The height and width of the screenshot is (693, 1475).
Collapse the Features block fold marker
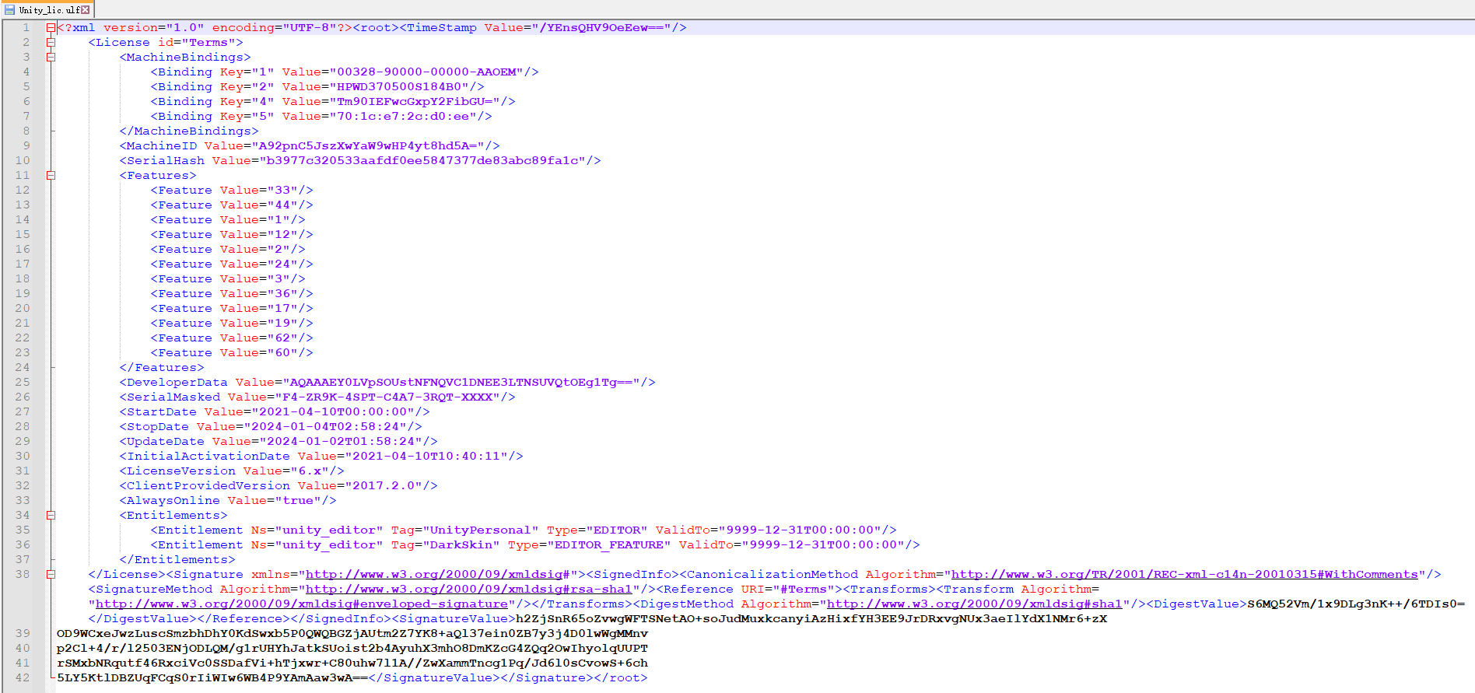tap(51, 175)
